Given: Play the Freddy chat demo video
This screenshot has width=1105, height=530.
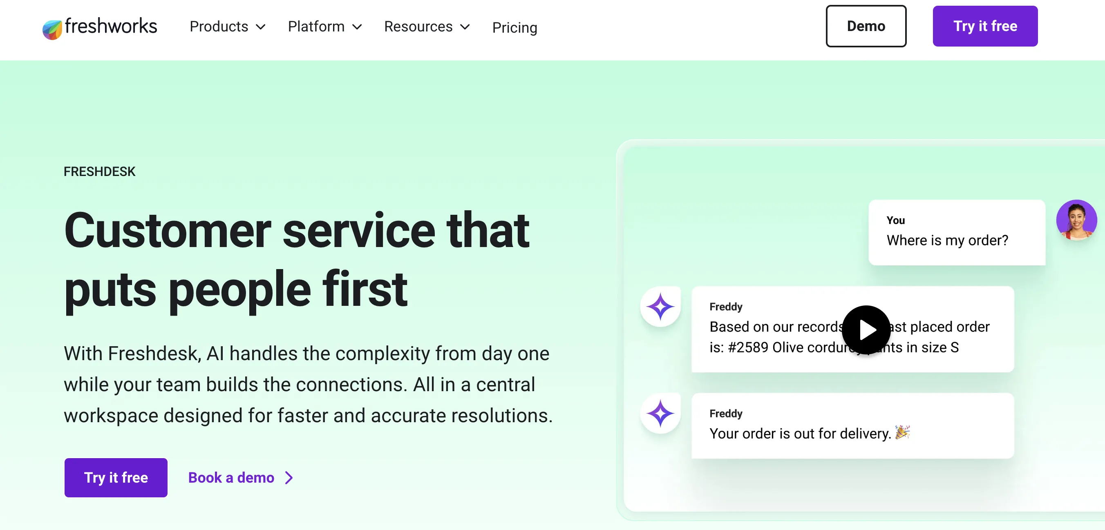Looking at the screenshot, I should click(x=866, y=330).
